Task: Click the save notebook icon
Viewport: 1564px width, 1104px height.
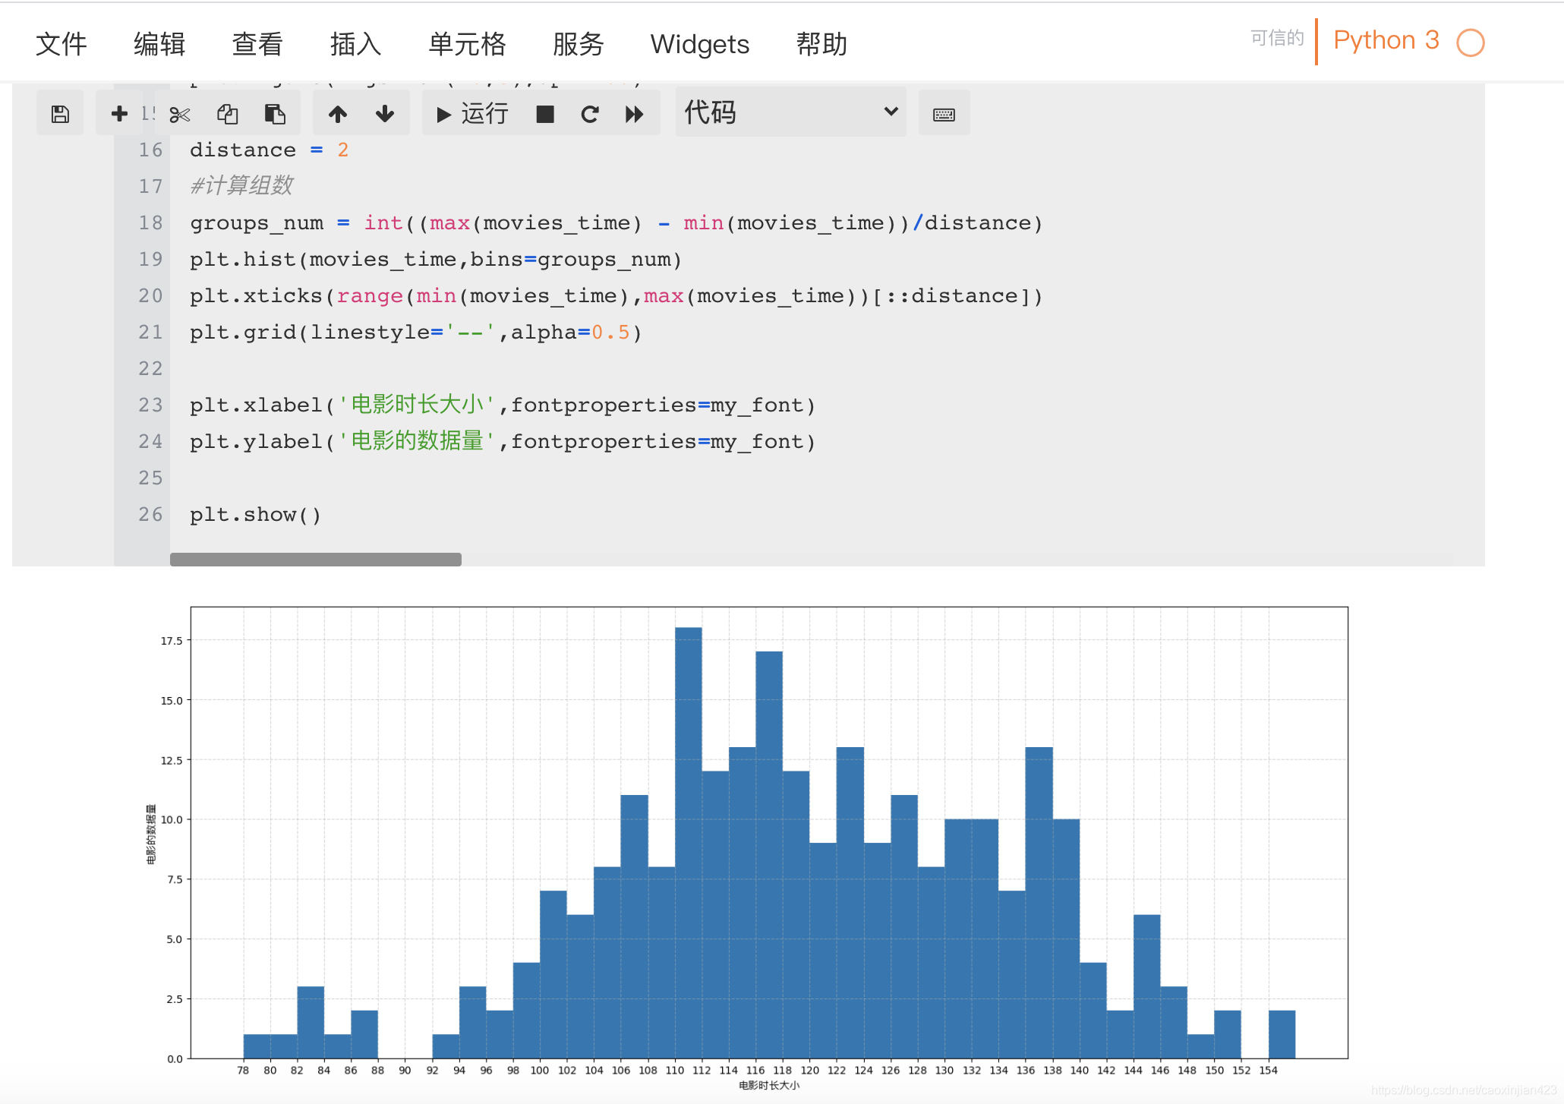Action: 60,114
